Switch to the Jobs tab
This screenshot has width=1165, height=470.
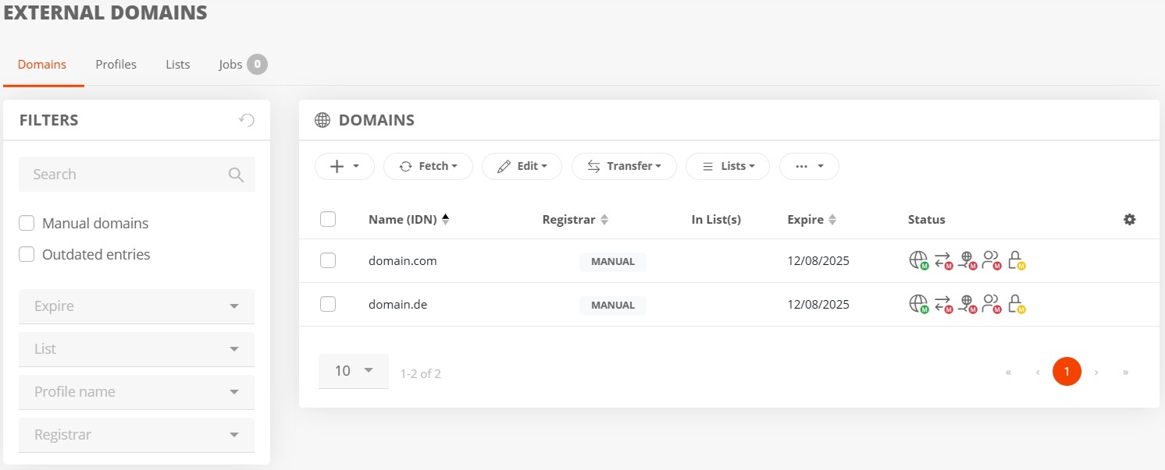click(243, 65)
